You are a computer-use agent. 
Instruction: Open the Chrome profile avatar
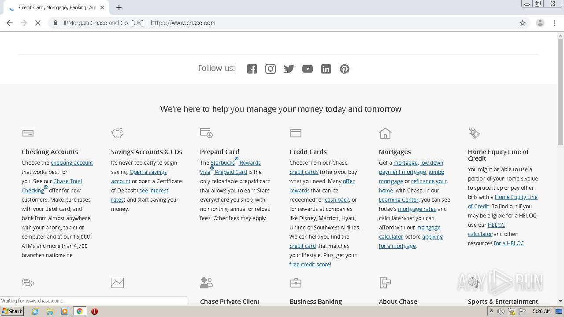pos(540,23)
